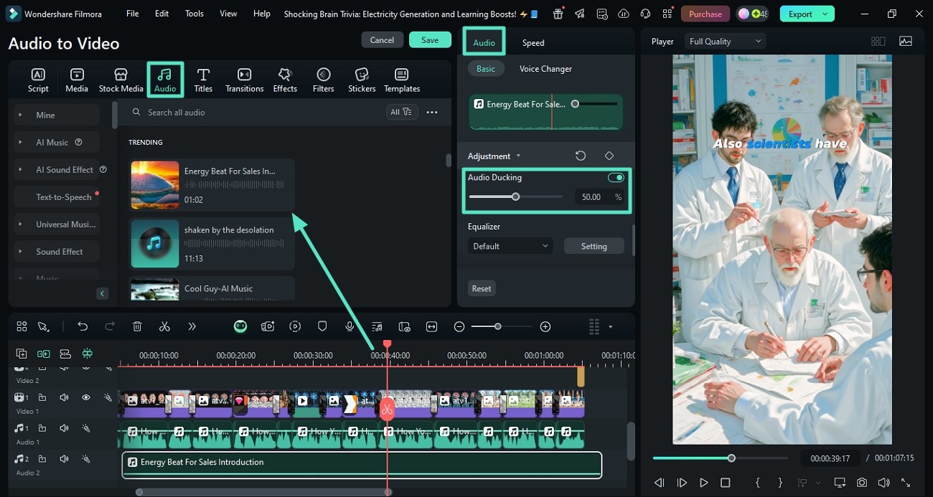Switch to the Titles tab
The image size is (933, 497).
click(203, 80)
